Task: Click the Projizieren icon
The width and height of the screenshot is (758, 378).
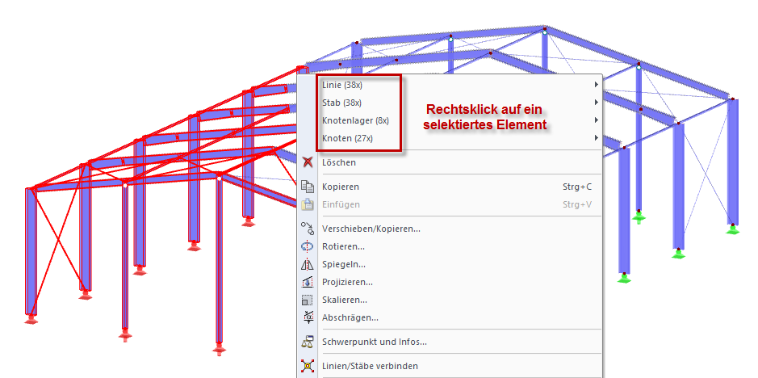Action: tap(308, 282)
